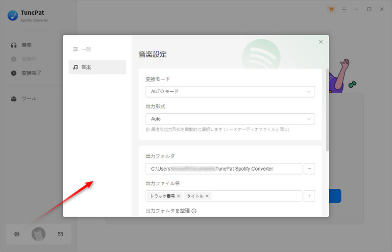Click the 変換モード label
Screen dimensions: 392x252
(x=158, y=79)
